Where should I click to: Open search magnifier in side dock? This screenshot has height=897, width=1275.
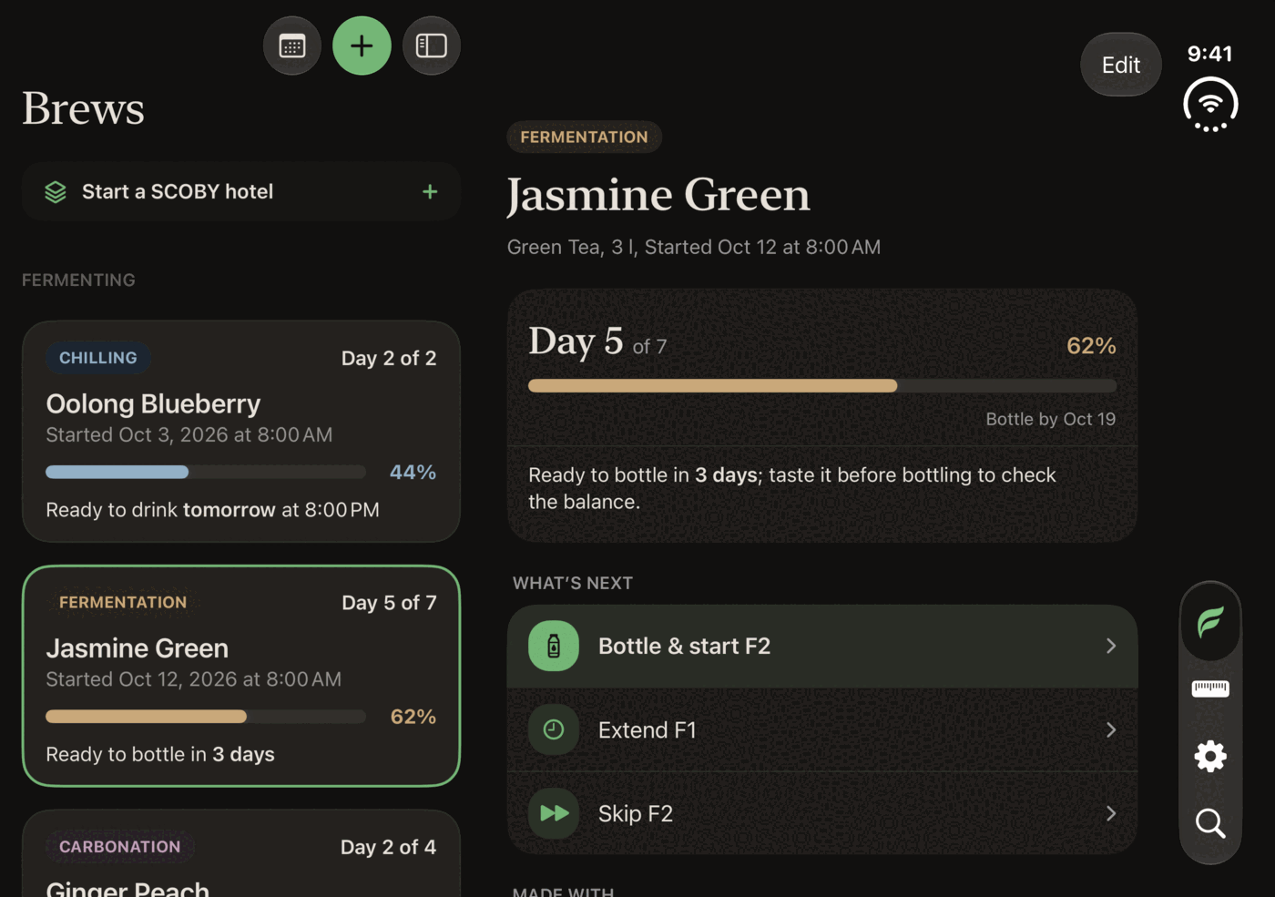[1210, 823]
